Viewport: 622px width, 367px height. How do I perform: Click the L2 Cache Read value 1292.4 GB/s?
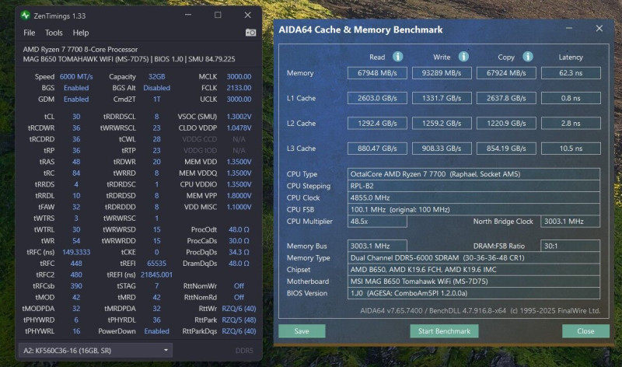click(x=377, y=124)
